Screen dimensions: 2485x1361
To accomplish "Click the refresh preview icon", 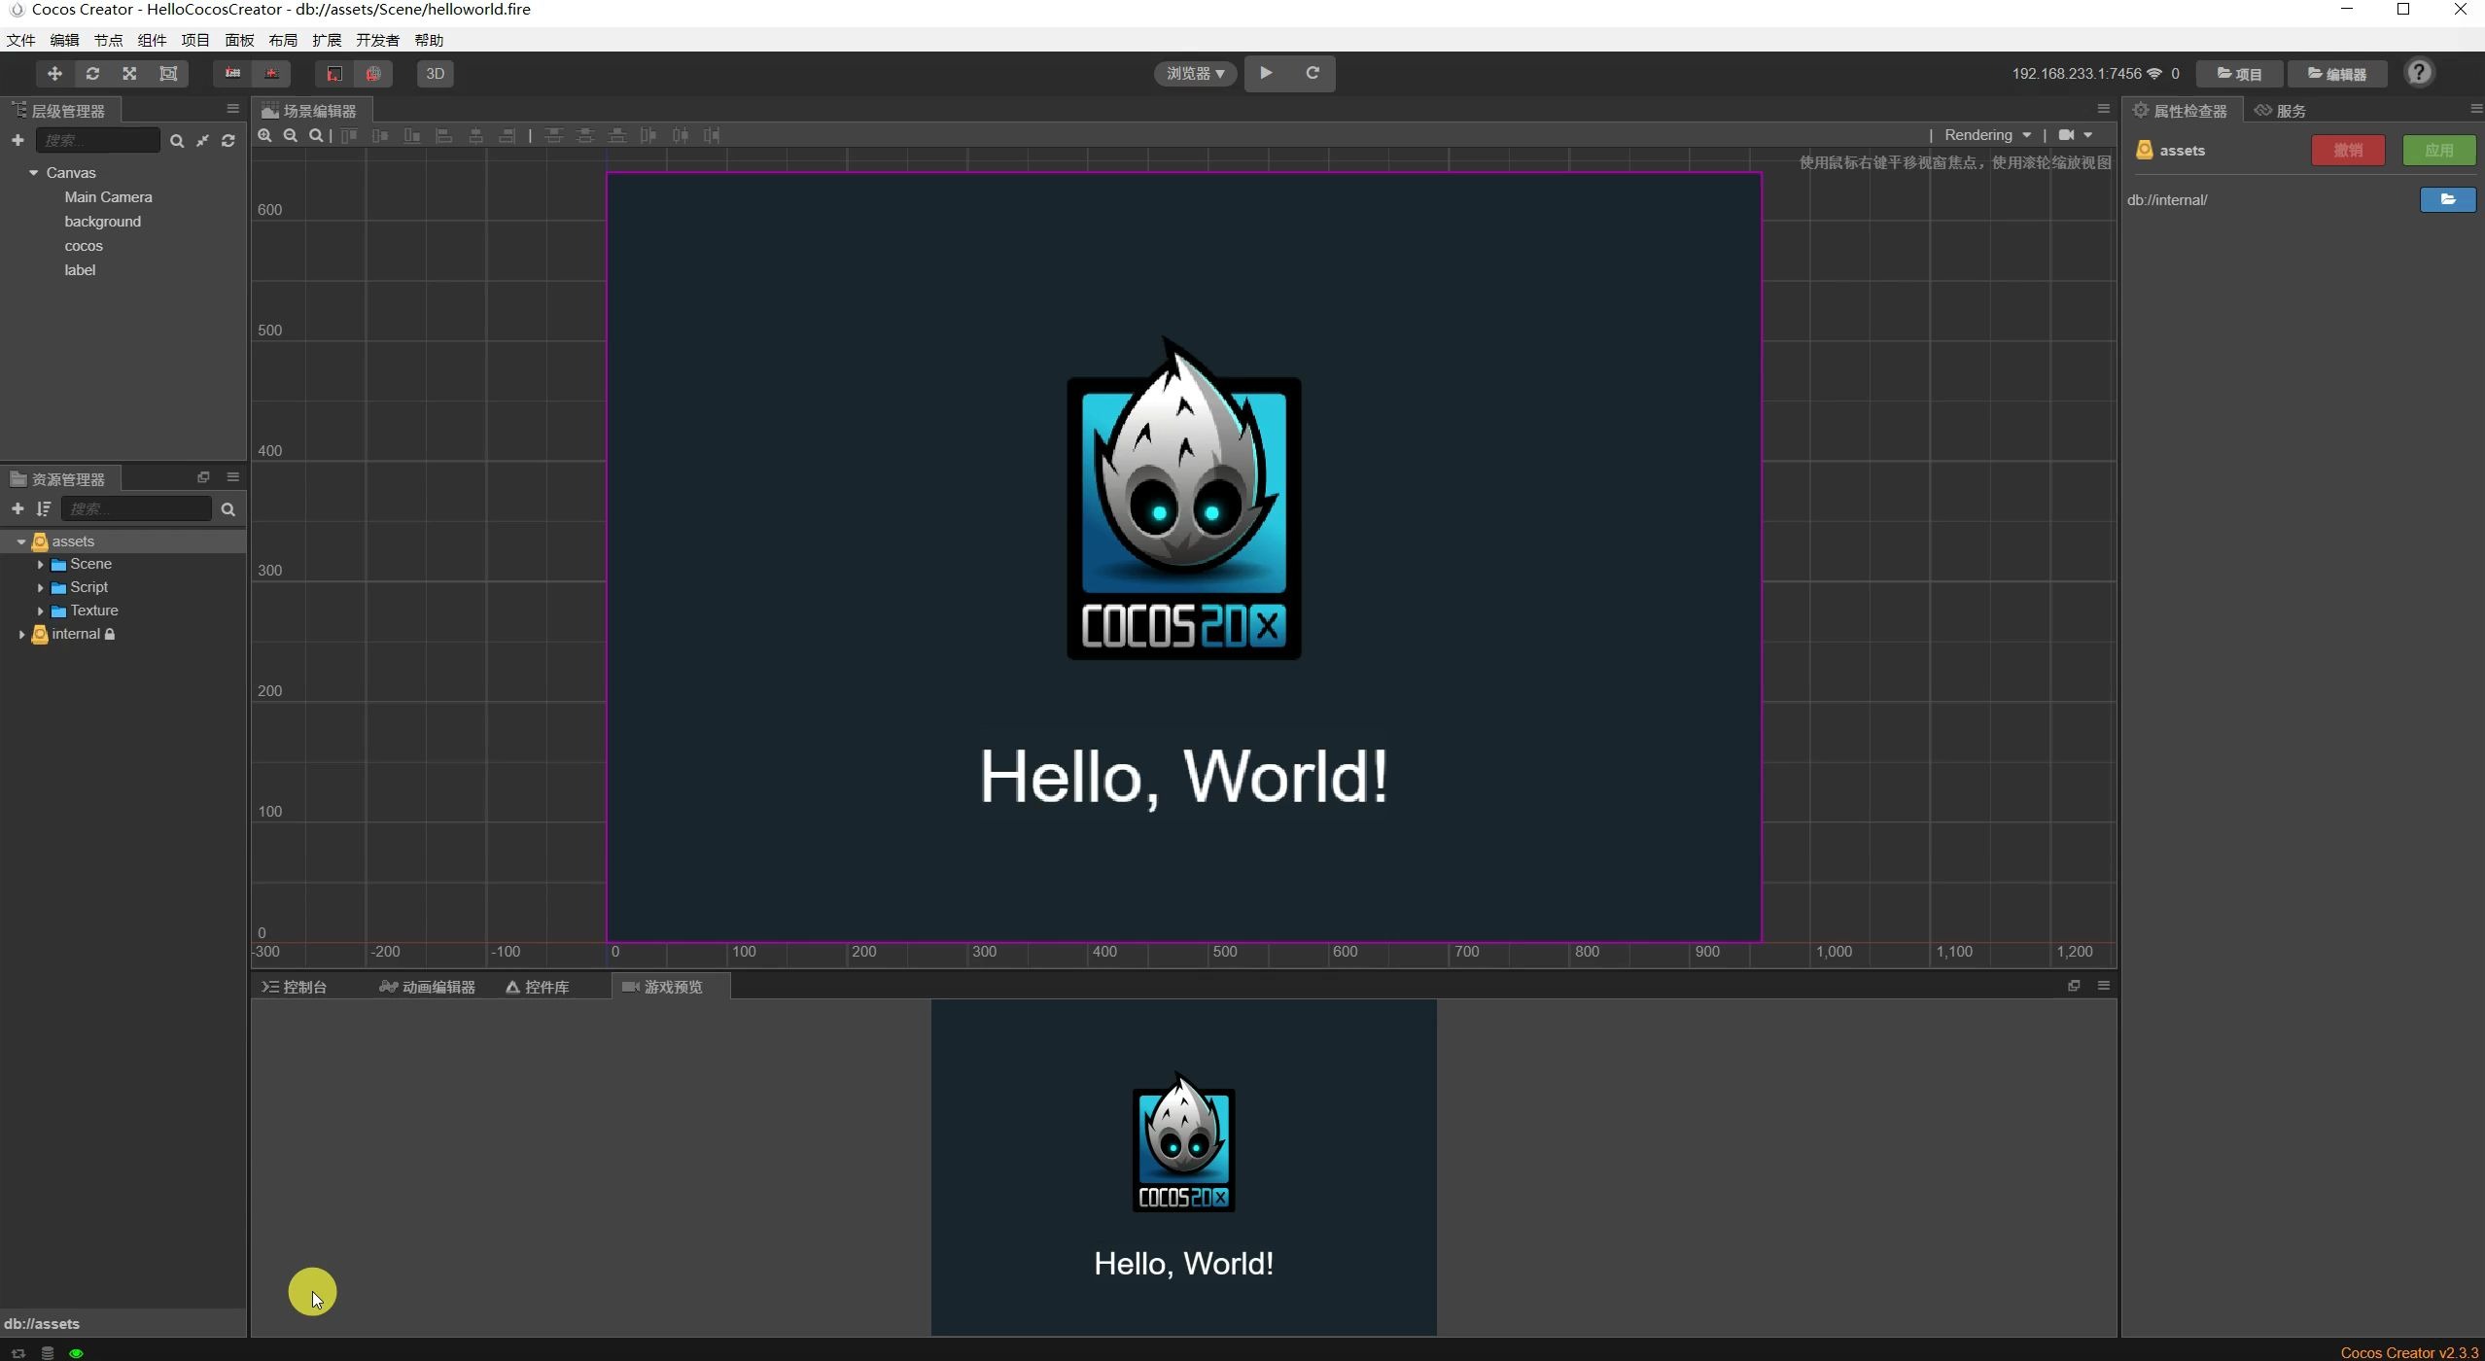I will (x=1312, y=73).
